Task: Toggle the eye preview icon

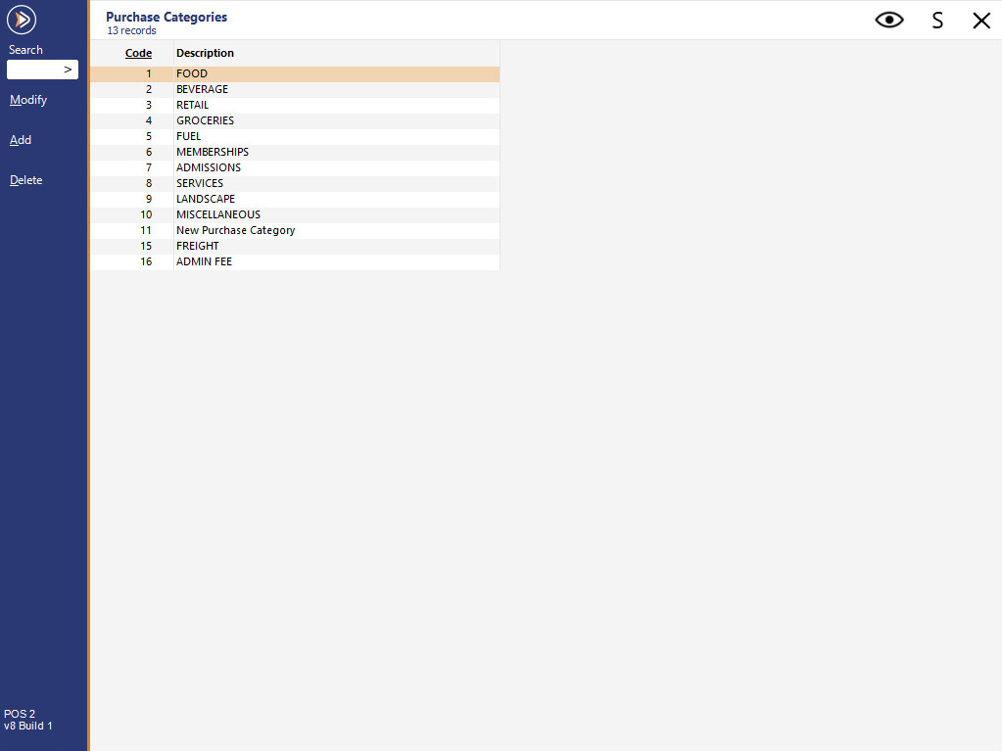Action: coord(888,20)
